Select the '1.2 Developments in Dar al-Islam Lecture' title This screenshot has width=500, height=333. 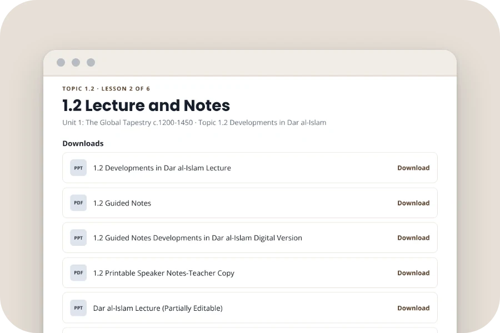pyautogui.click(x=162, y=168)
